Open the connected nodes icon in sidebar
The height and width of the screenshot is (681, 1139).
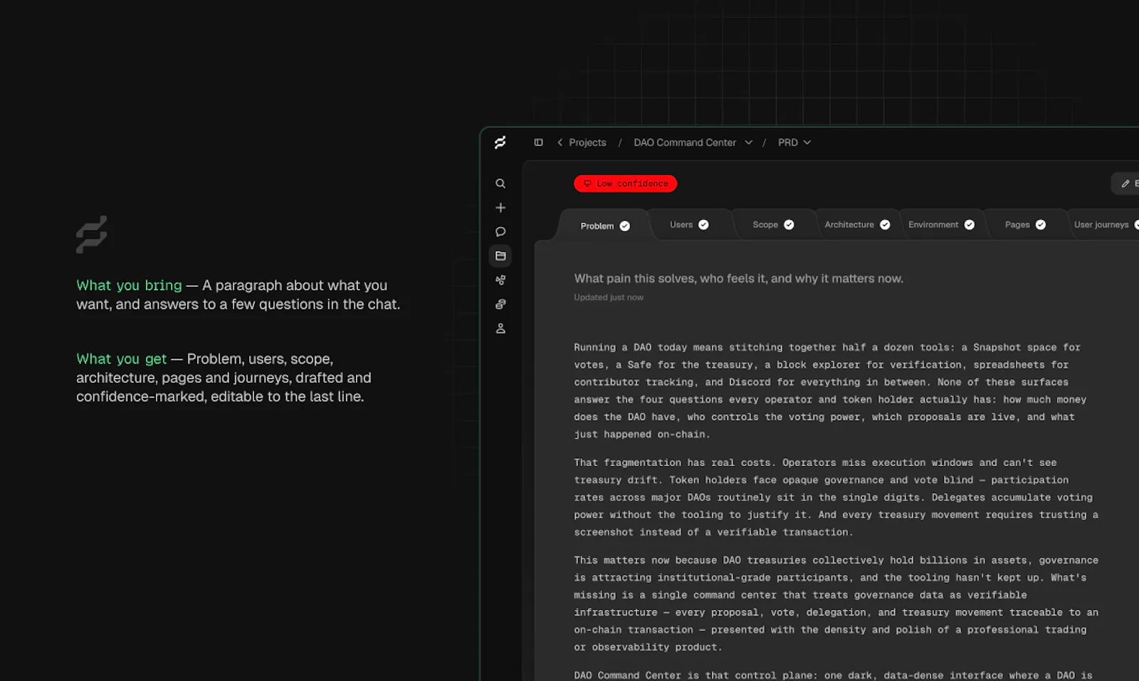tap(500, 280)
